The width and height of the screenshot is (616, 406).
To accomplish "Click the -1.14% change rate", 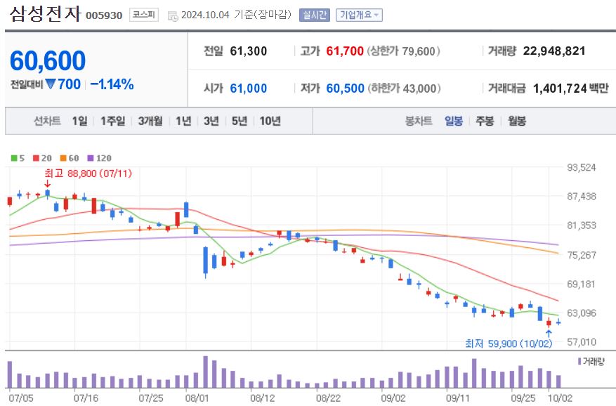I will 112,84.
